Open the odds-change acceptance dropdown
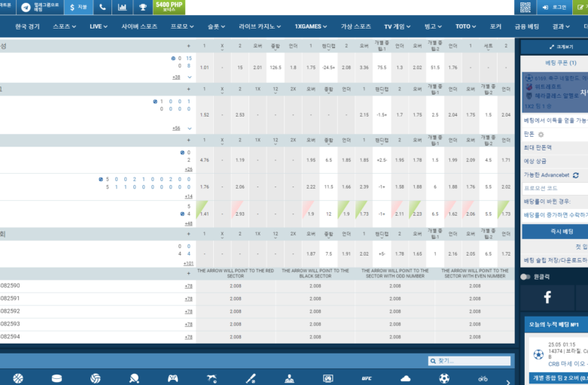This screenshot has height=385, width=588. [555, 215]
